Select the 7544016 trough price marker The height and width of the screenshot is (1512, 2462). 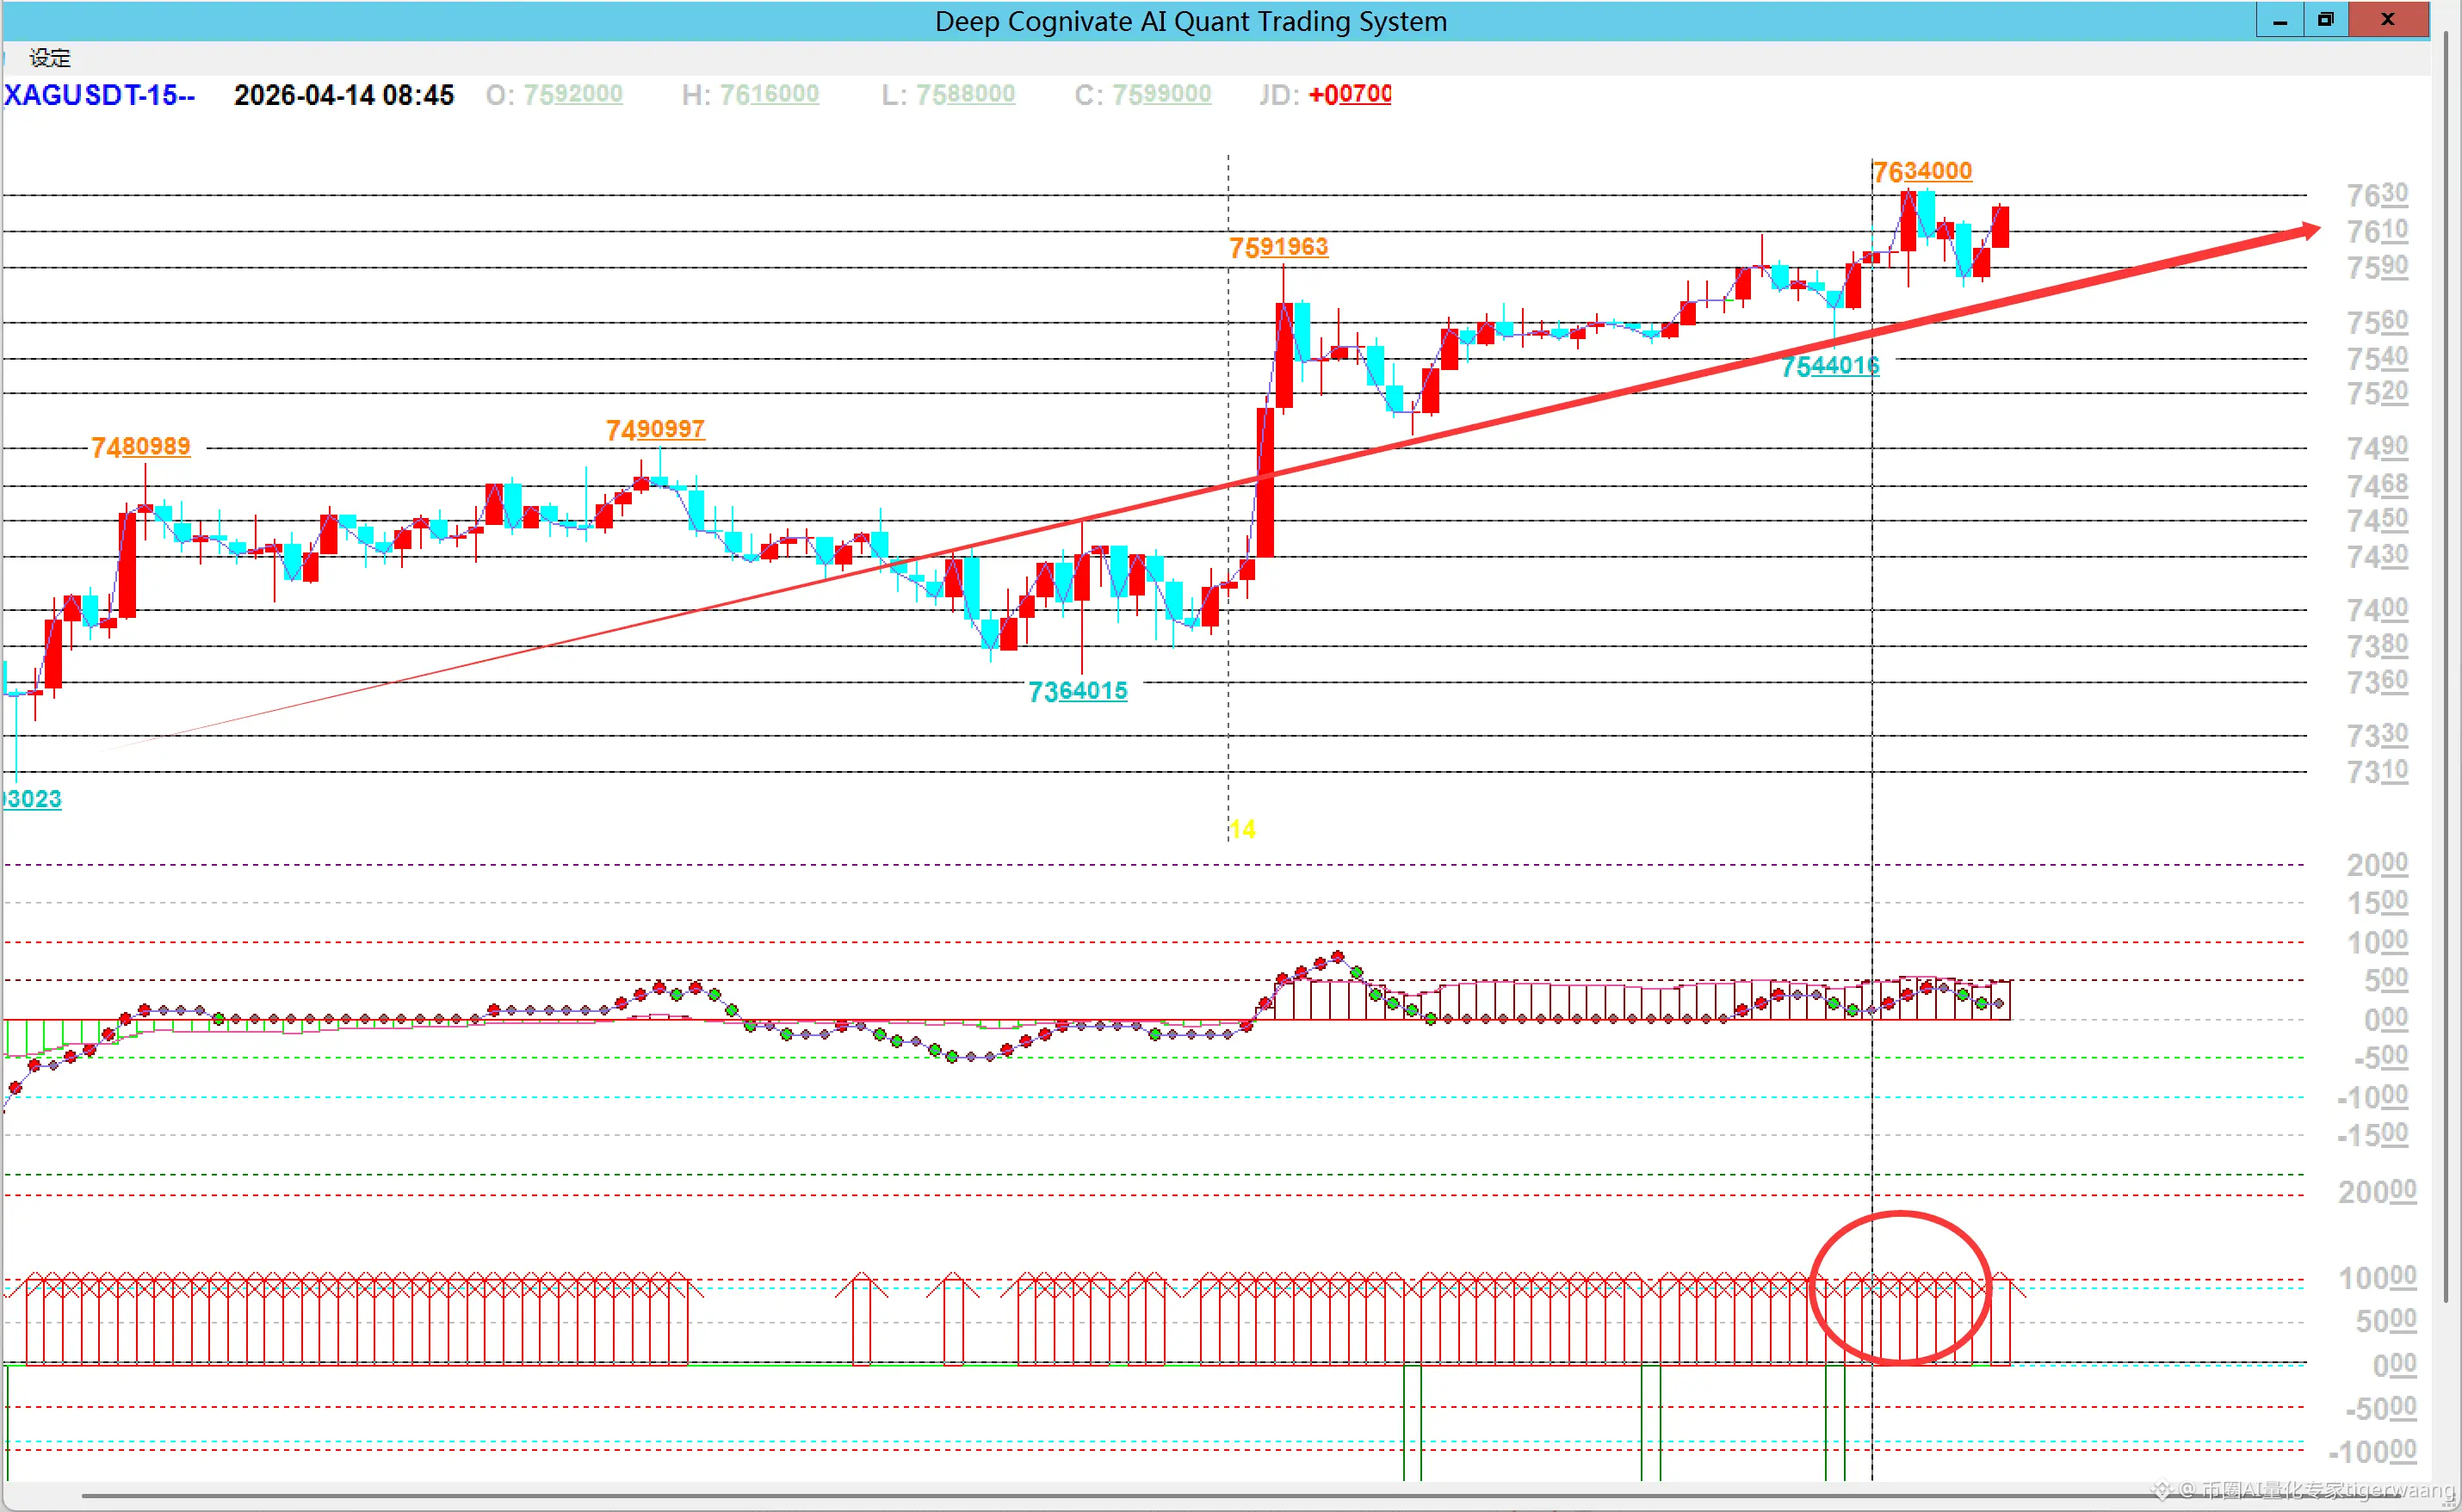(x=1829, y=366)
